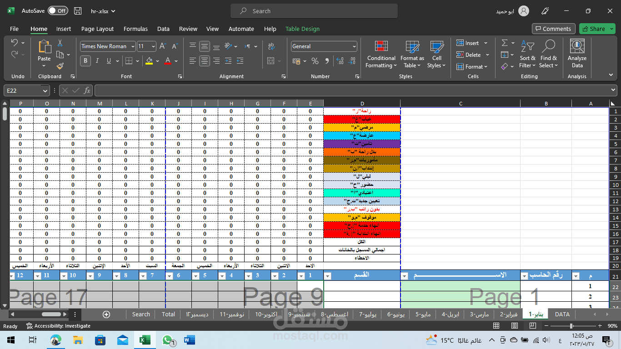Image resolution: width=621 pixels, height=349 pixels.
Task: Open the Formulas ribbon tab
Action: coord(135,29)
